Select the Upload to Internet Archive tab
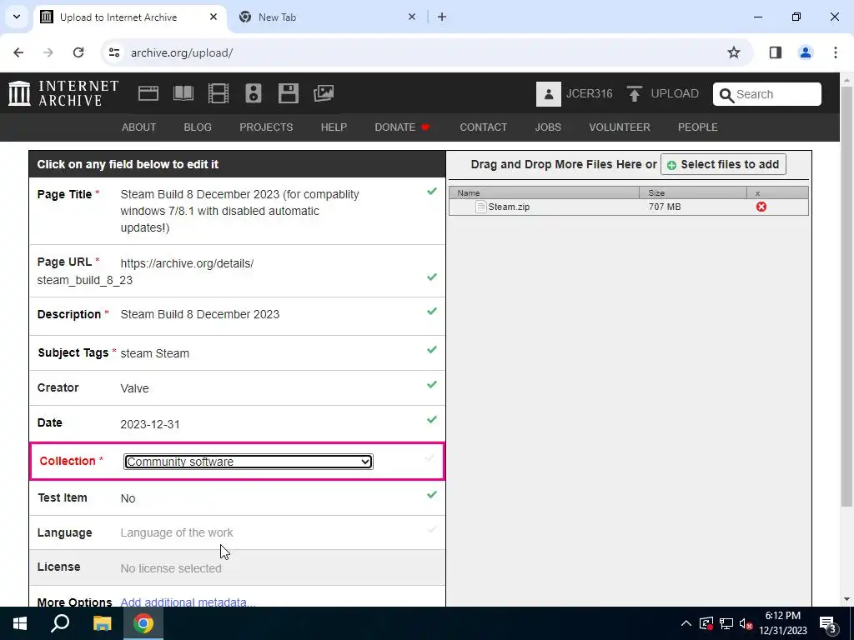Viewport: 854px width, 640px height. click(x=129, y=17)
